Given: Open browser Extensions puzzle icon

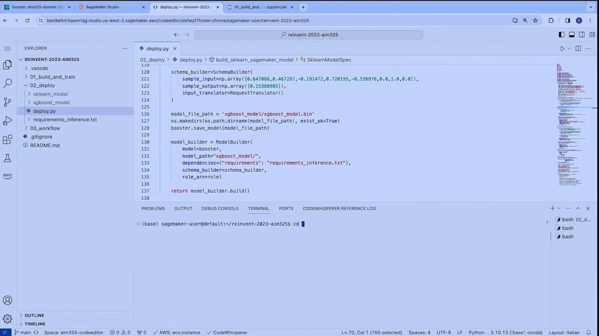Looking at the screenshot, I should click(x=551, y=20).
